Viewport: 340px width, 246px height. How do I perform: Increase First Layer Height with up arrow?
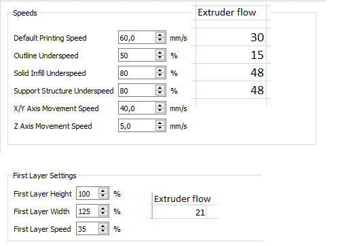(103, 191)
